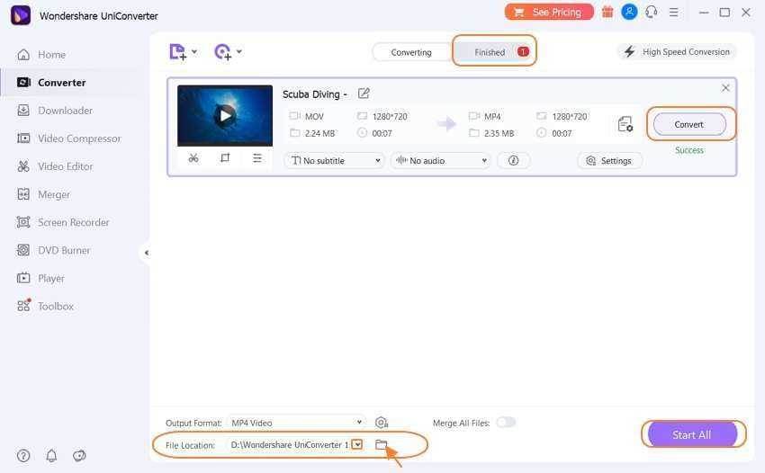The image size is (765, 473).
Task: Toggle the Merge All Files switch
Action: (506, 423)
